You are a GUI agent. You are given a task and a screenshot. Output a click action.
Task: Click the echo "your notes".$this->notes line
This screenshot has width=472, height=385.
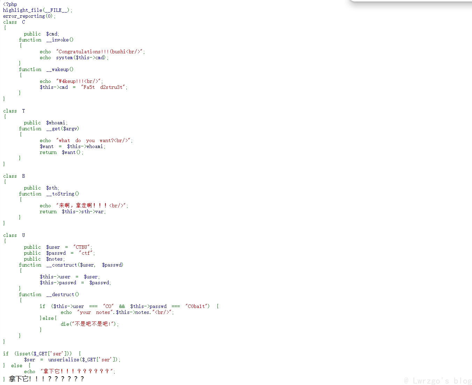117,312
